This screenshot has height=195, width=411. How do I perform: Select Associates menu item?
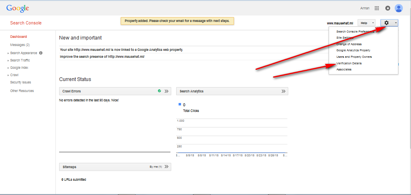[344, 69]
